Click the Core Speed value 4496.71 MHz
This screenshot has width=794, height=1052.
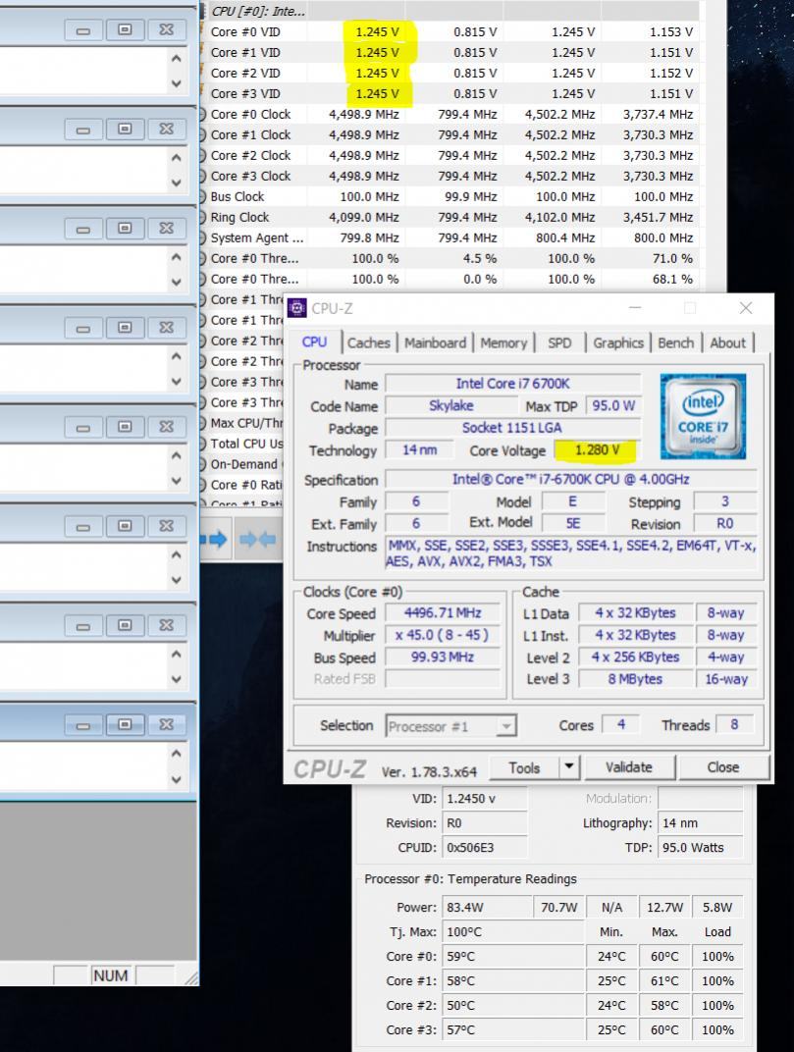[443, 613]
